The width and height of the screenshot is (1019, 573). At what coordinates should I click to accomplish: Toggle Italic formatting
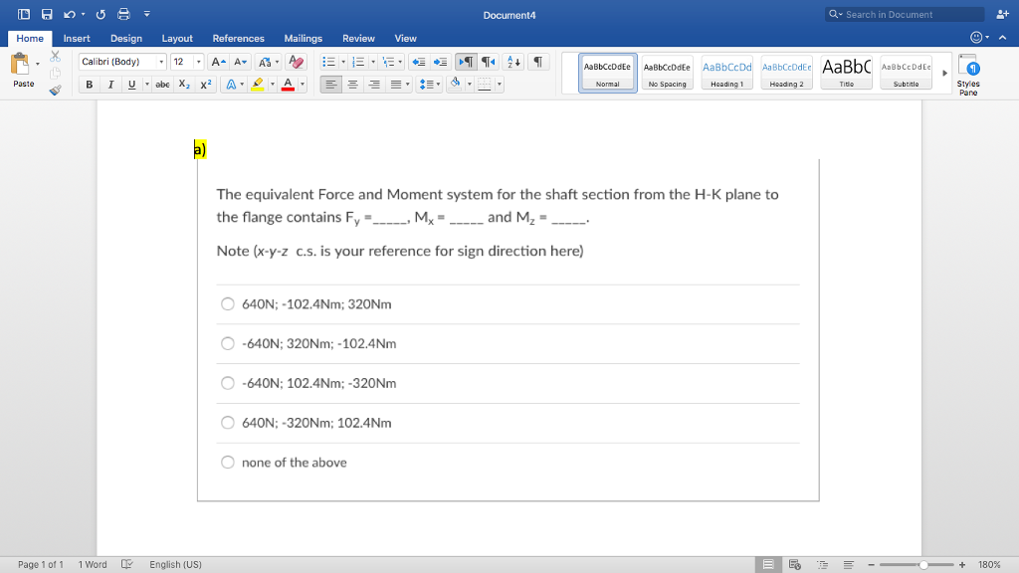(110, 85)
